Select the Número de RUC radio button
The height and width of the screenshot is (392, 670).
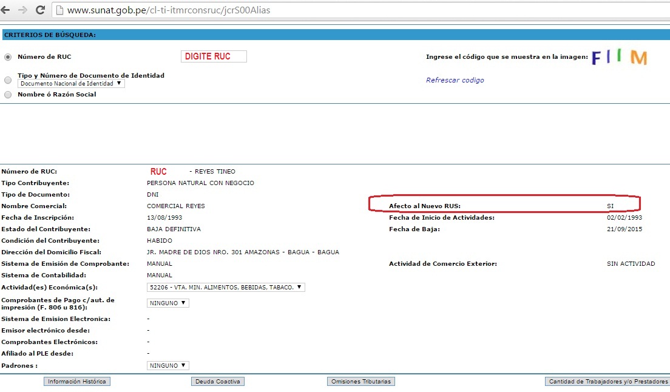[6, 56]
